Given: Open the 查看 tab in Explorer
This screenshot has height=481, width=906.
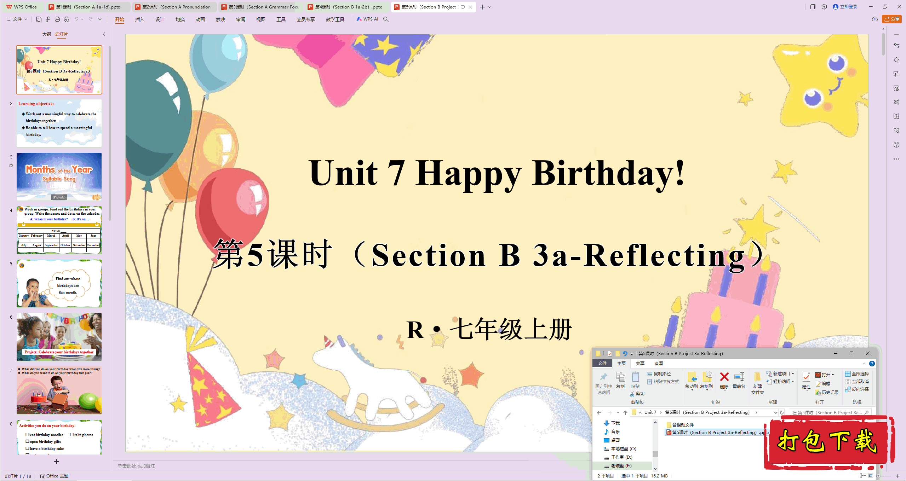Looking at the screenshot, I should pyautogui.click(x=659, y=363).
